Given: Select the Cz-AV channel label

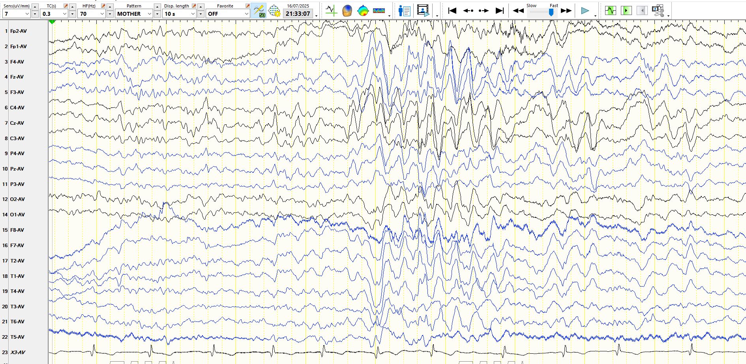Looking at the screenshot, I should tap(17, 123).
